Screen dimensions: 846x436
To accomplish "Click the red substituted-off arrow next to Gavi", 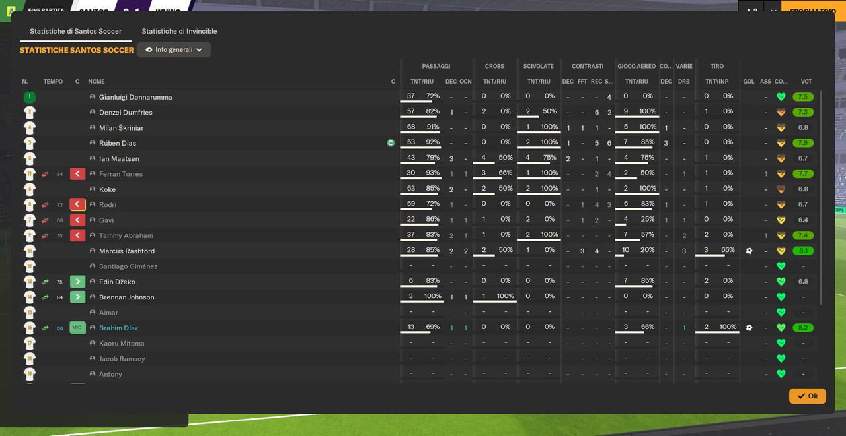I will [x=77, y=220].
